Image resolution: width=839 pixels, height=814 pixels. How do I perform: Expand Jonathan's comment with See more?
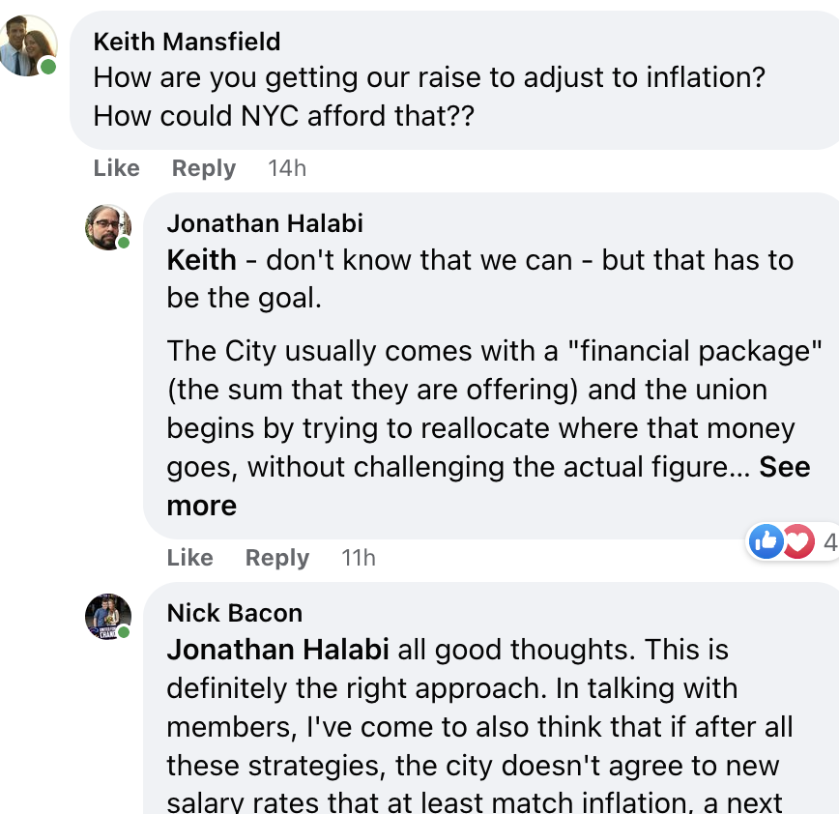point(784,467)
